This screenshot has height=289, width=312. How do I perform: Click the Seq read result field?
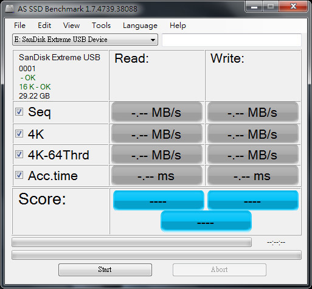tap(157, 112)
